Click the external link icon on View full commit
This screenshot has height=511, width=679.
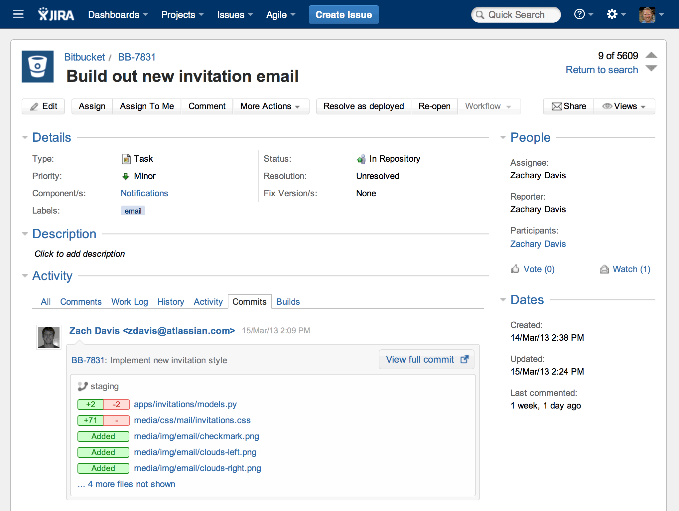click(464, 359)
